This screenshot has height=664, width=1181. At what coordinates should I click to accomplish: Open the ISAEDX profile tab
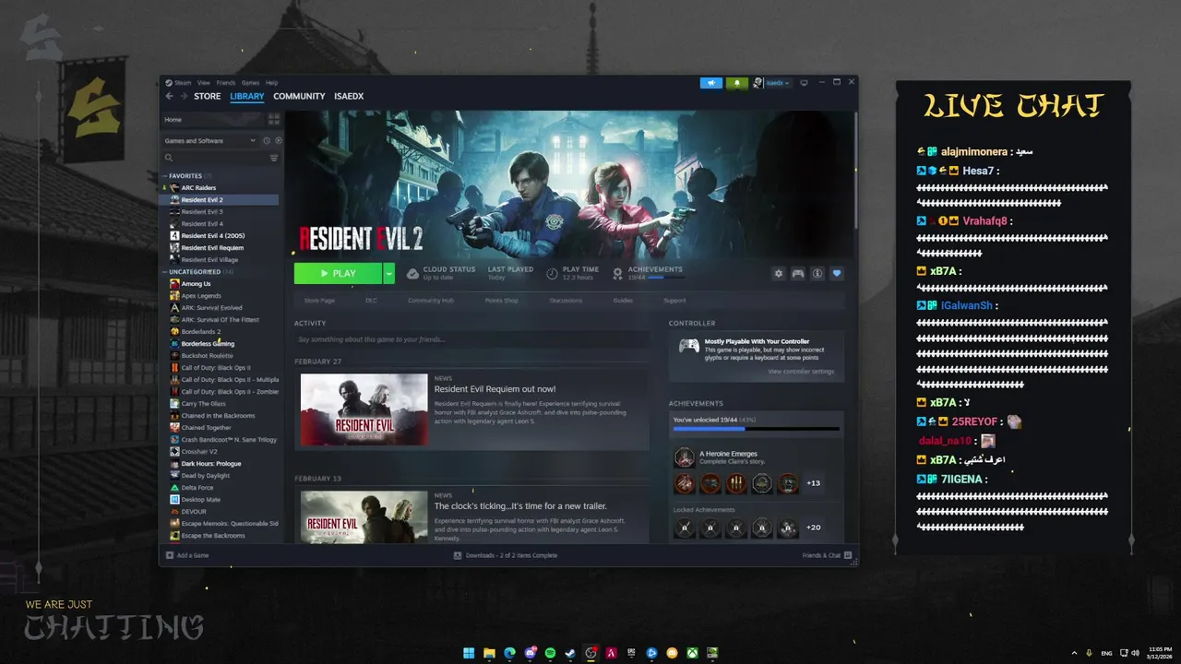(349, 96)
